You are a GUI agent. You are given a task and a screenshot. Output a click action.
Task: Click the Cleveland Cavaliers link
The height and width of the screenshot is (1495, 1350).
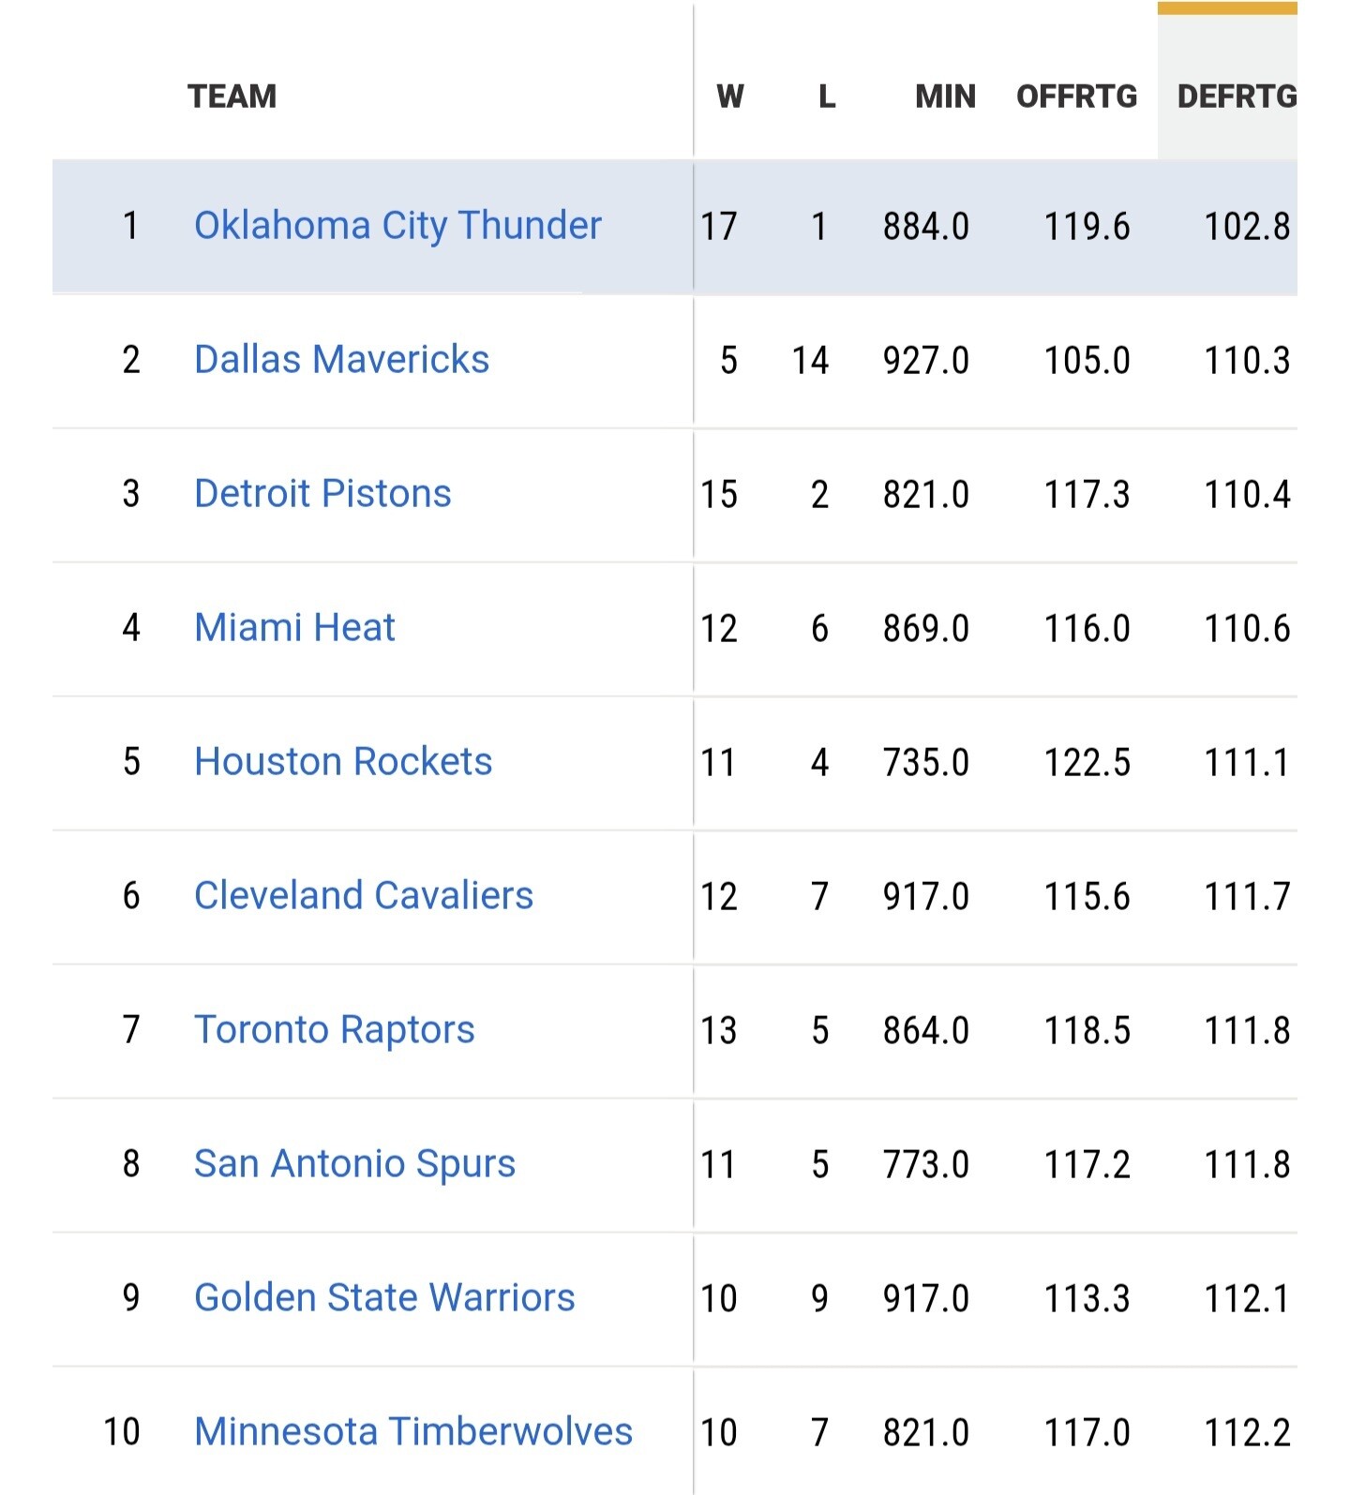click(364, 896)
